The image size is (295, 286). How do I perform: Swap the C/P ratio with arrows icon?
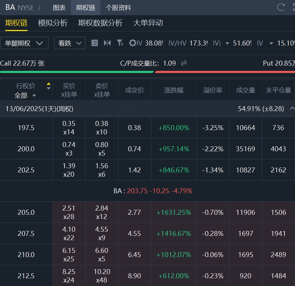[184, 63]
